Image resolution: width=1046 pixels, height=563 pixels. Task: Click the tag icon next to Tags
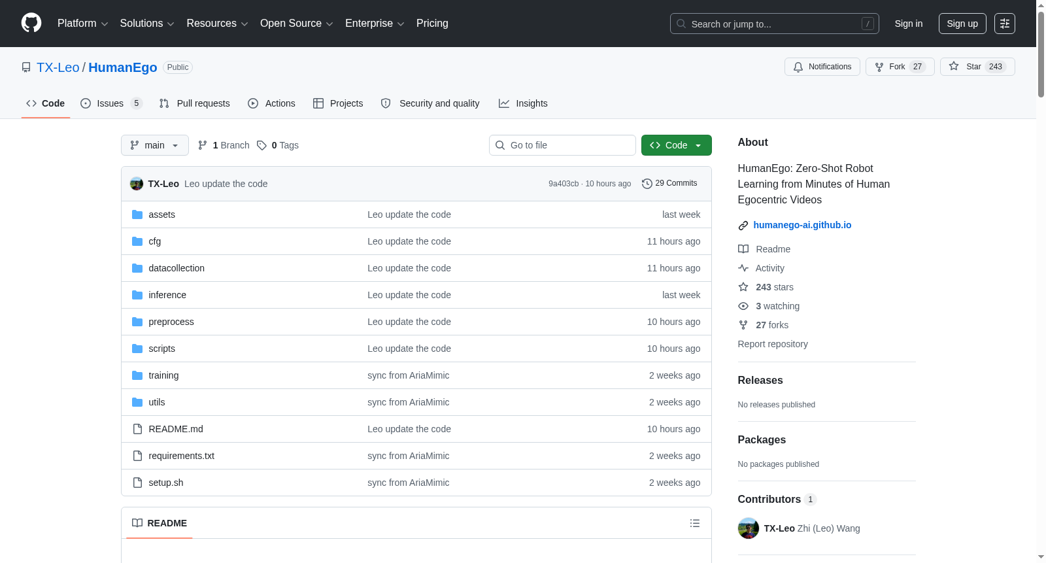click(x=261, y=145)
